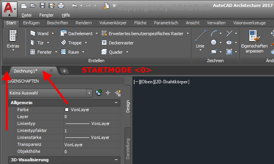Switch to the Rendern ribbon tab
The height and width of the screenshot is (164, 274).
point(83,23)
